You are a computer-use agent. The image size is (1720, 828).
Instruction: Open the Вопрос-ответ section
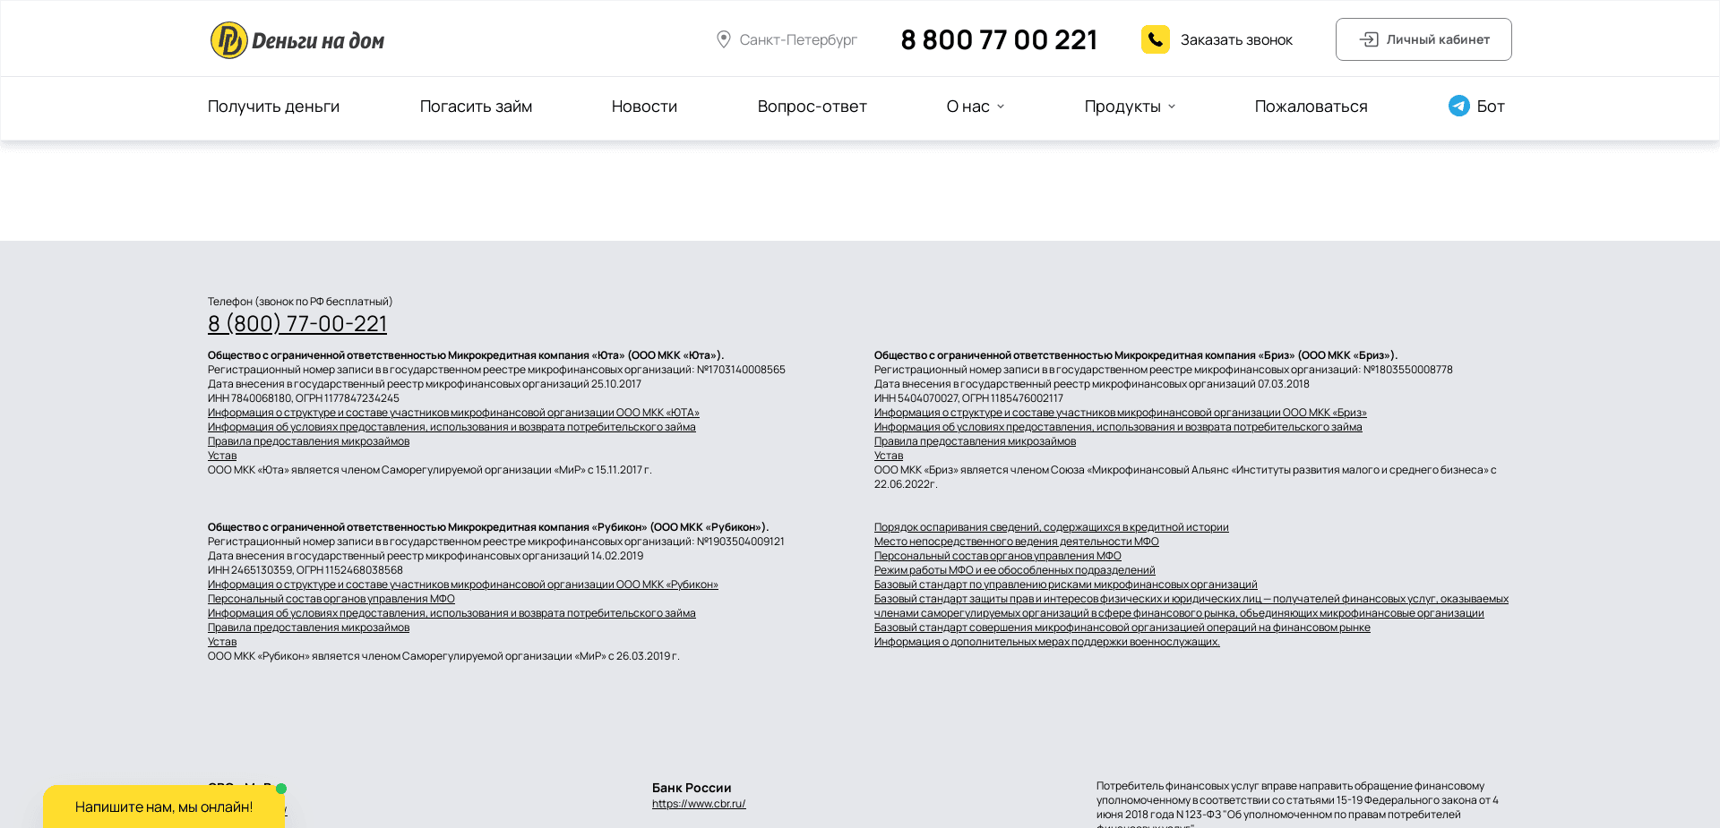pyautogui.click(x=811, y=106)
